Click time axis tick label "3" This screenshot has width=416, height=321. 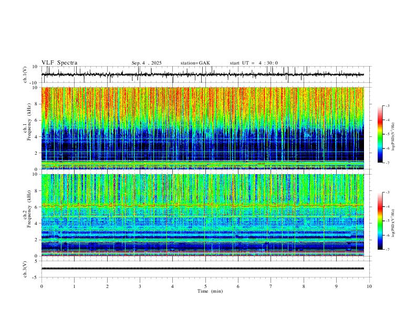point(140,286)
